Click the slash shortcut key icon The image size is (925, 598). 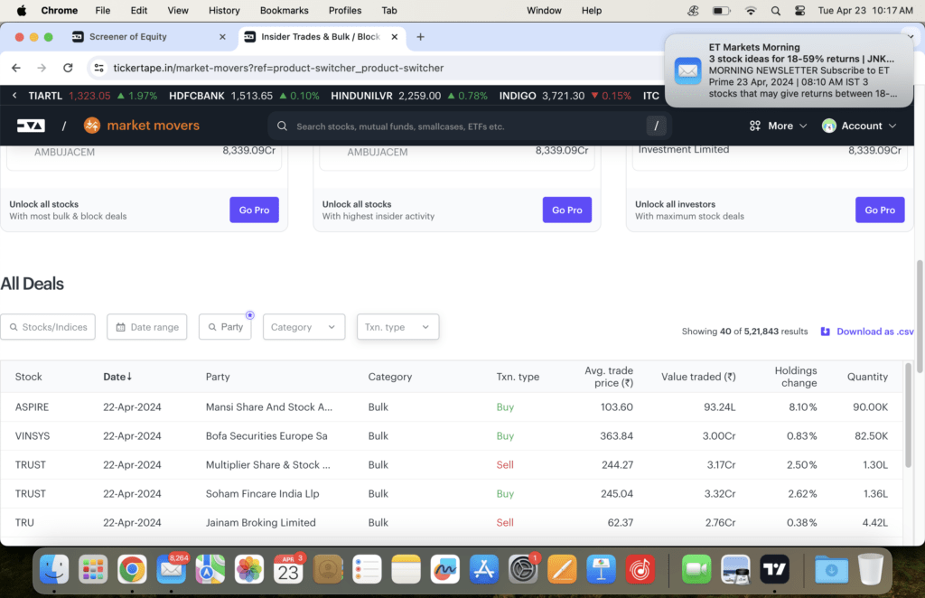[656, 126]
